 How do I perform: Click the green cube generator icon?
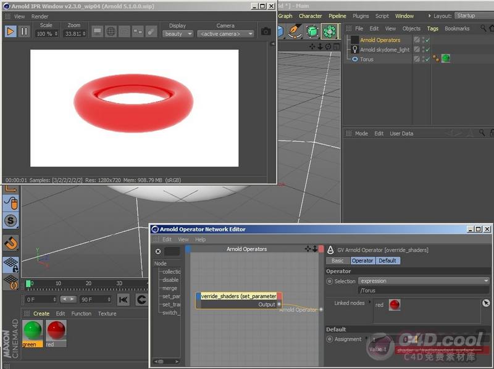coord(312,31)
